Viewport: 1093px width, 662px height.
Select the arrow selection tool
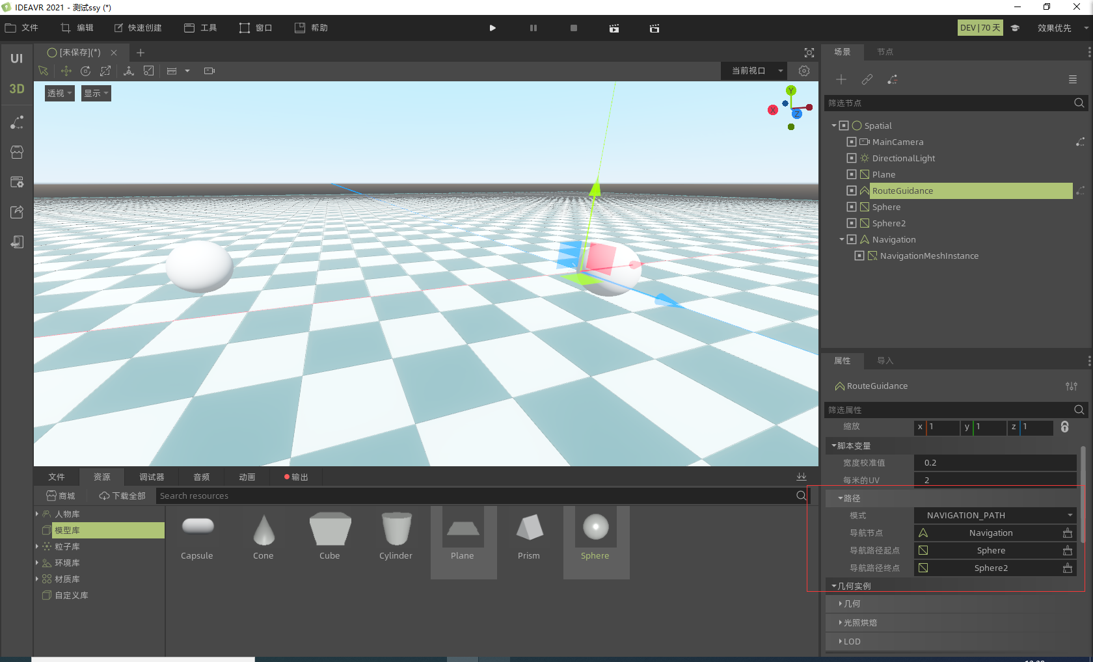[x=44, y=71]
